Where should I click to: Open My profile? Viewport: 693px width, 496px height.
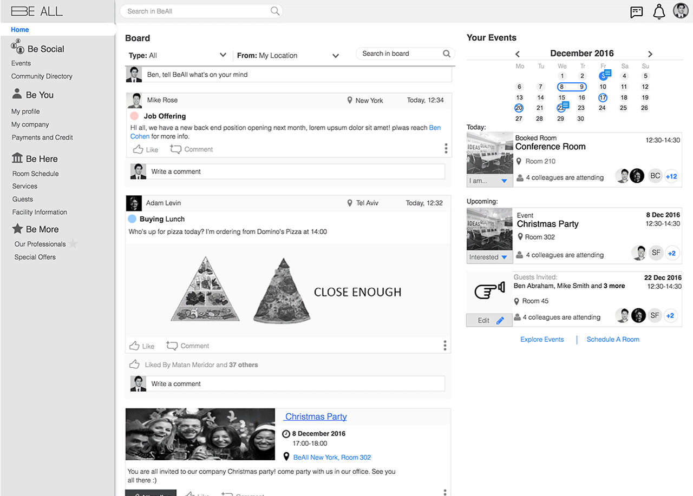(25, 111)
